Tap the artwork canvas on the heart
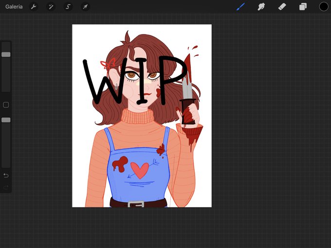This screenshot has height=248, width=331. click(x=140, y=170)
